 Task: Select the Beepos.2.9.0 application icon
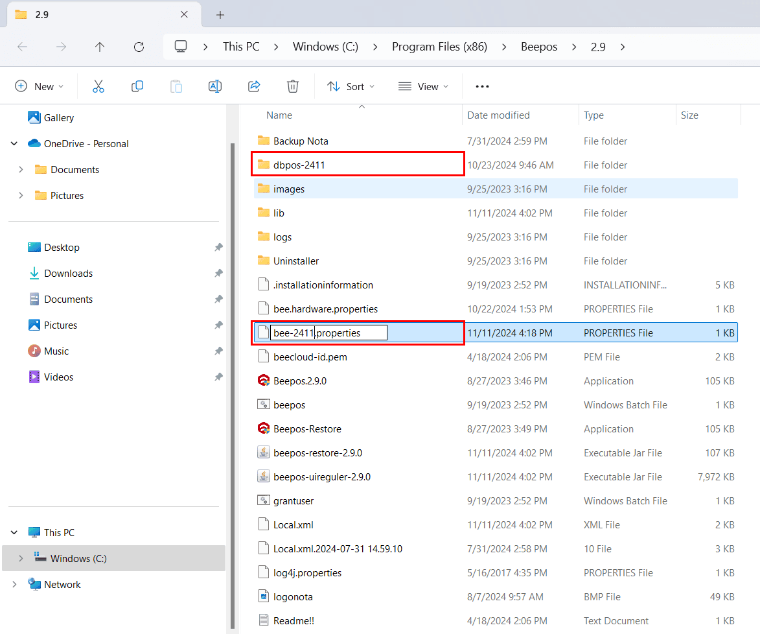264,381
